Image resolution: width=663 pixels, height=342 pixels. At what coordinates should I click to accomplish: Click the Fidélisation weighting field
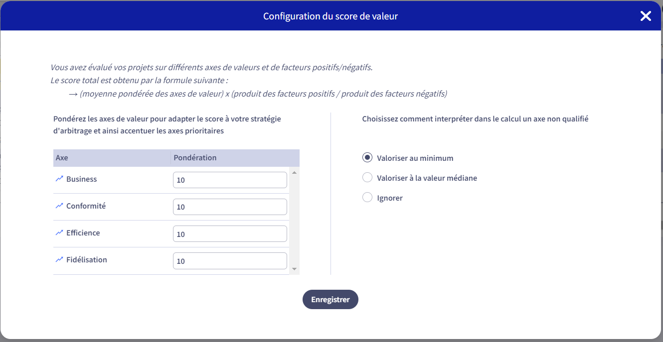click(230, 261)
